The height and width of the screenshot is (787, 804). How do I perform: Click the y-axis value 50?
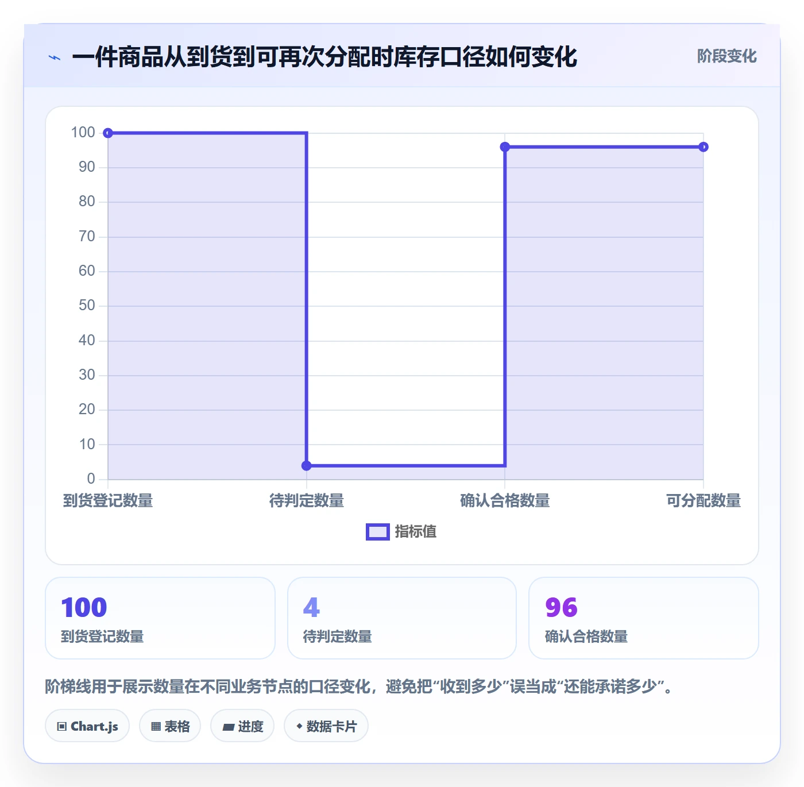87,306
